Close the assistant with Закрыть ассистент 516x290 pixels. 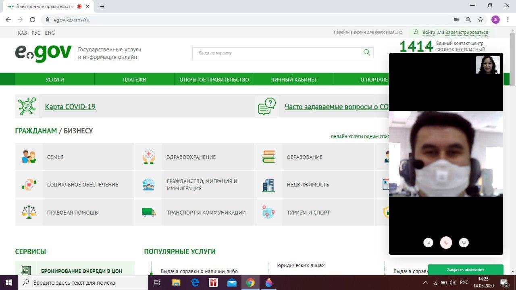pos(466,269)
